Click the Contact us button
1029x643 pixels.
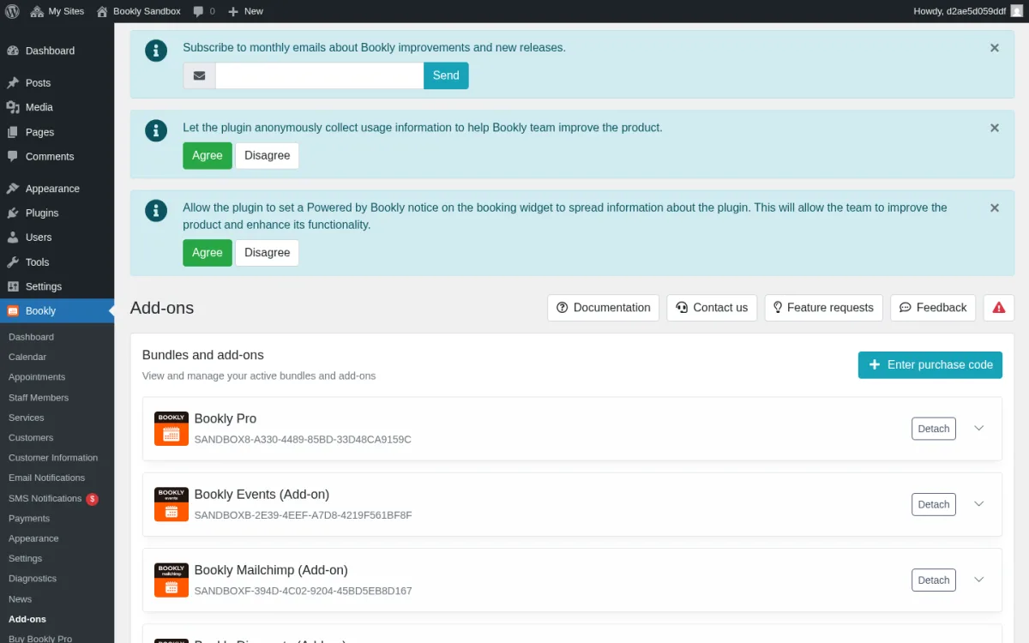click(712, 308)
